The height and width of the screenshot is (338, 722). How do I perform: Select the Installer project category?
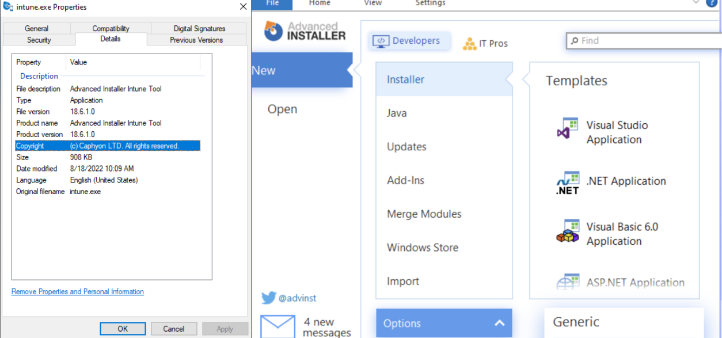click(x=444, y=79)
